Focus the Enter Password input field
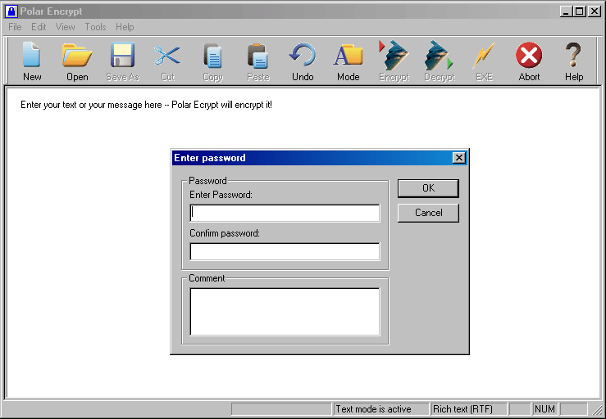Viewport: 606px width, 419px height. coord(285,213)
